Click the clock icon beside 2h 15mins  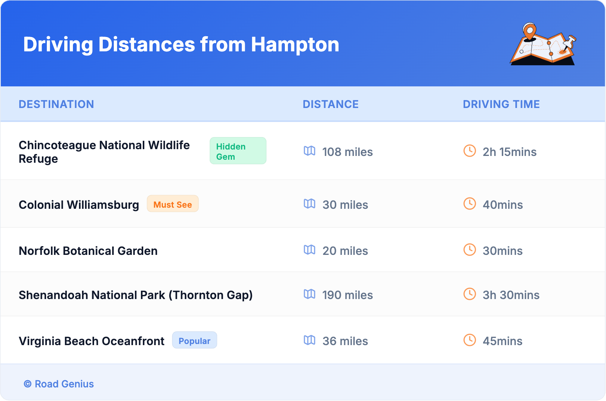(x=470, y=151)
